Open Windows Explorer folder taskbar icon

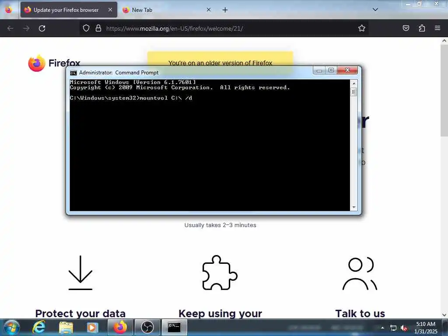pyautogui.click(x=66, y=327)
